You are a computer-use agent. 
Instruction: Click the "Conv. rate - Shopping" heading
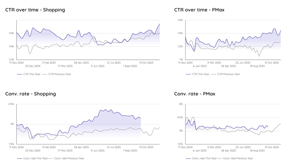point(31,94)
